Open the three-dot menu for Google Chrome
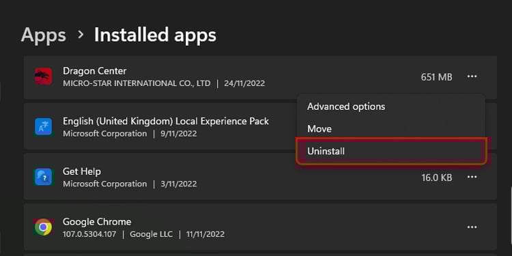Screen dimensions: 512x256 472,227
